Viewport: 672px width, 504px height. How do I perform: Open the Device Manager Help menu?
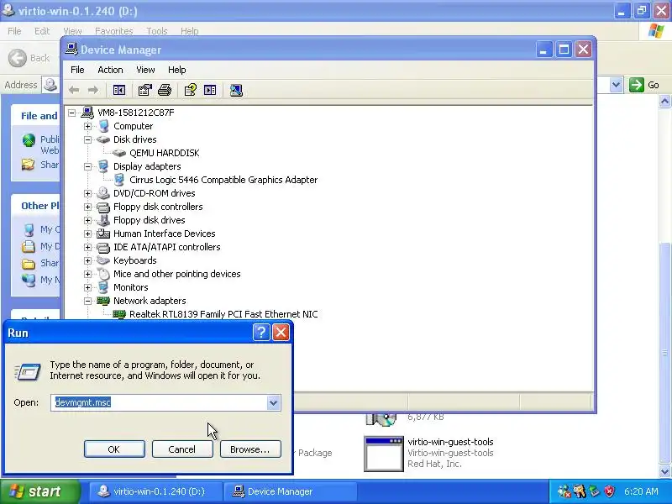[x=176, y=70]
